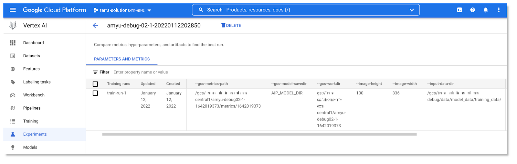Click the --gcs-workdir column header

329,84
